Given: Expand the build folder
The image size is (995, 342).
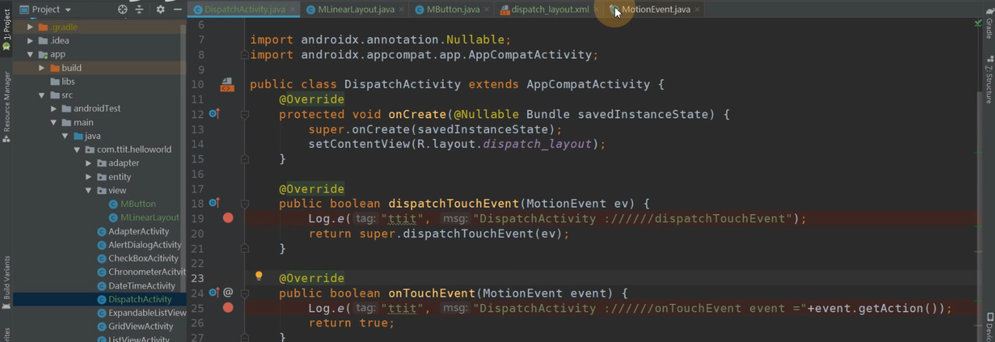Looking at the screenshot, I should coord(42,67).
